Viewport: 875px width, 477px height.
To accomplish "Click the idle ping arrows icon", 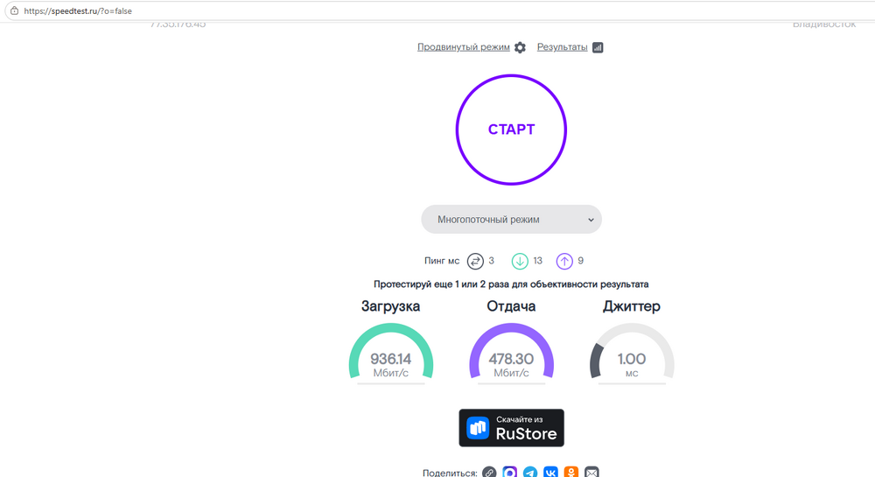I will point(475,261).
